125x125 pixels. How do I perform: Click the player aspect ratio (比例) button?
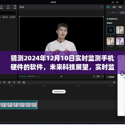(x=98, y=76)
